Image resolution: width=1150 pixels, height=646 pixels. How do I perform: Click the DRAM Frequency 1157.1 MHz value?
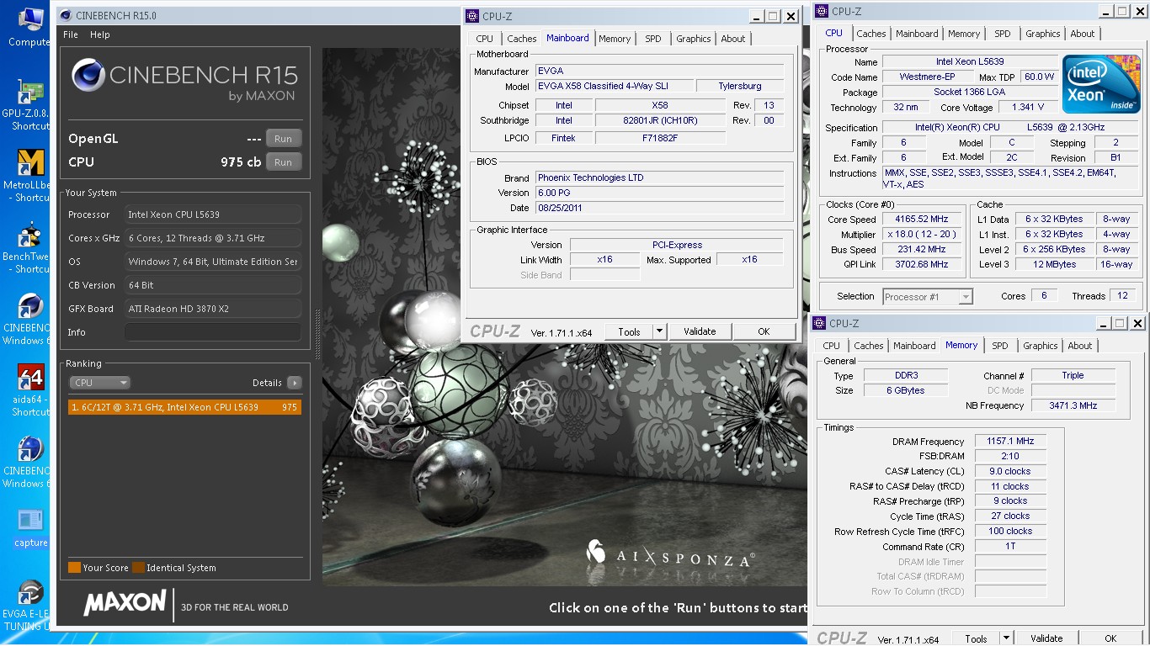tap(1010, 441)
